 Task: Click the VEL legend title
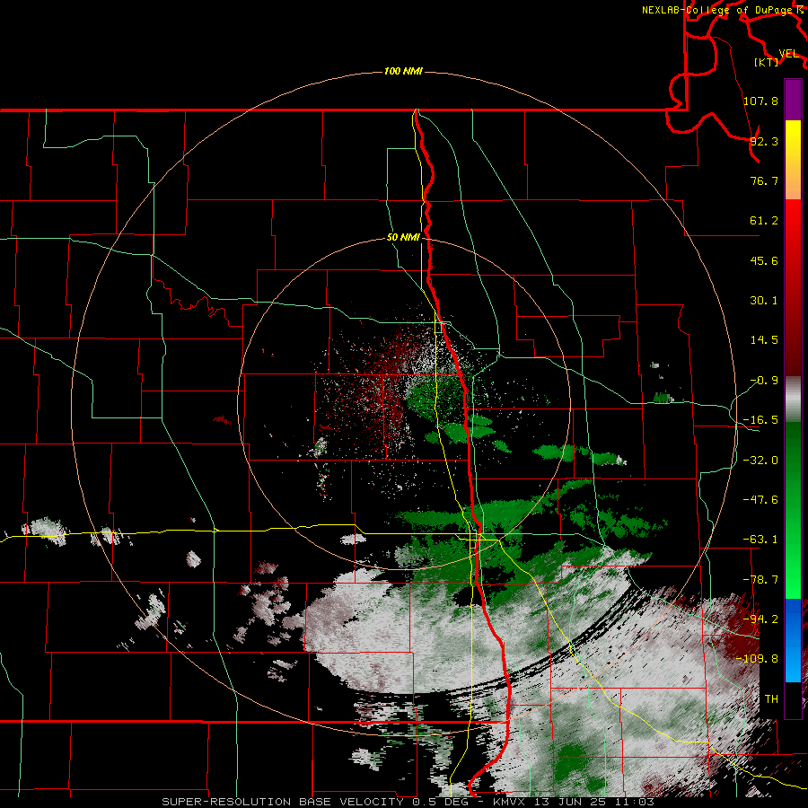(788, 54)
